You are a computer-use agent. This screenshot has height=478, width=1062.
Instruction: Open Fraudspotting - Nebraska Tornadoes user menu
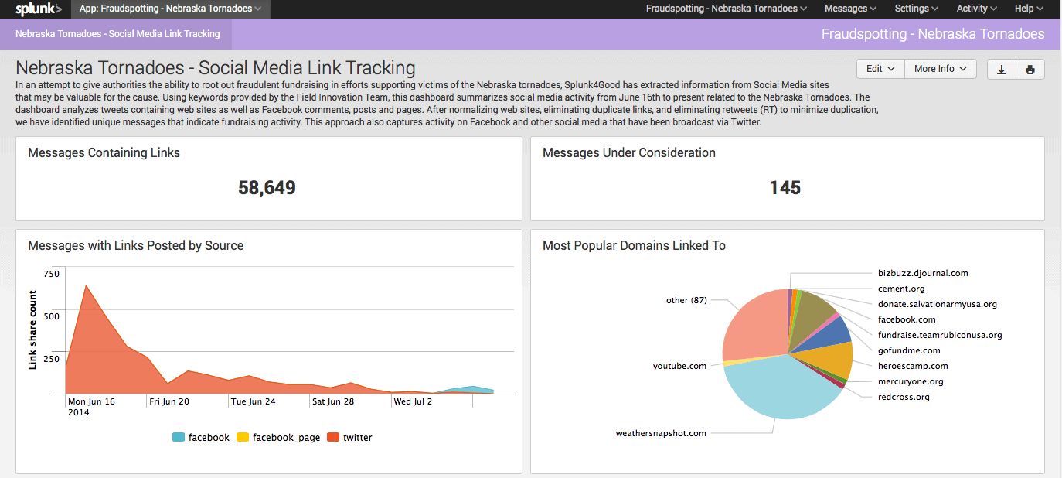[x=726, y=9]
